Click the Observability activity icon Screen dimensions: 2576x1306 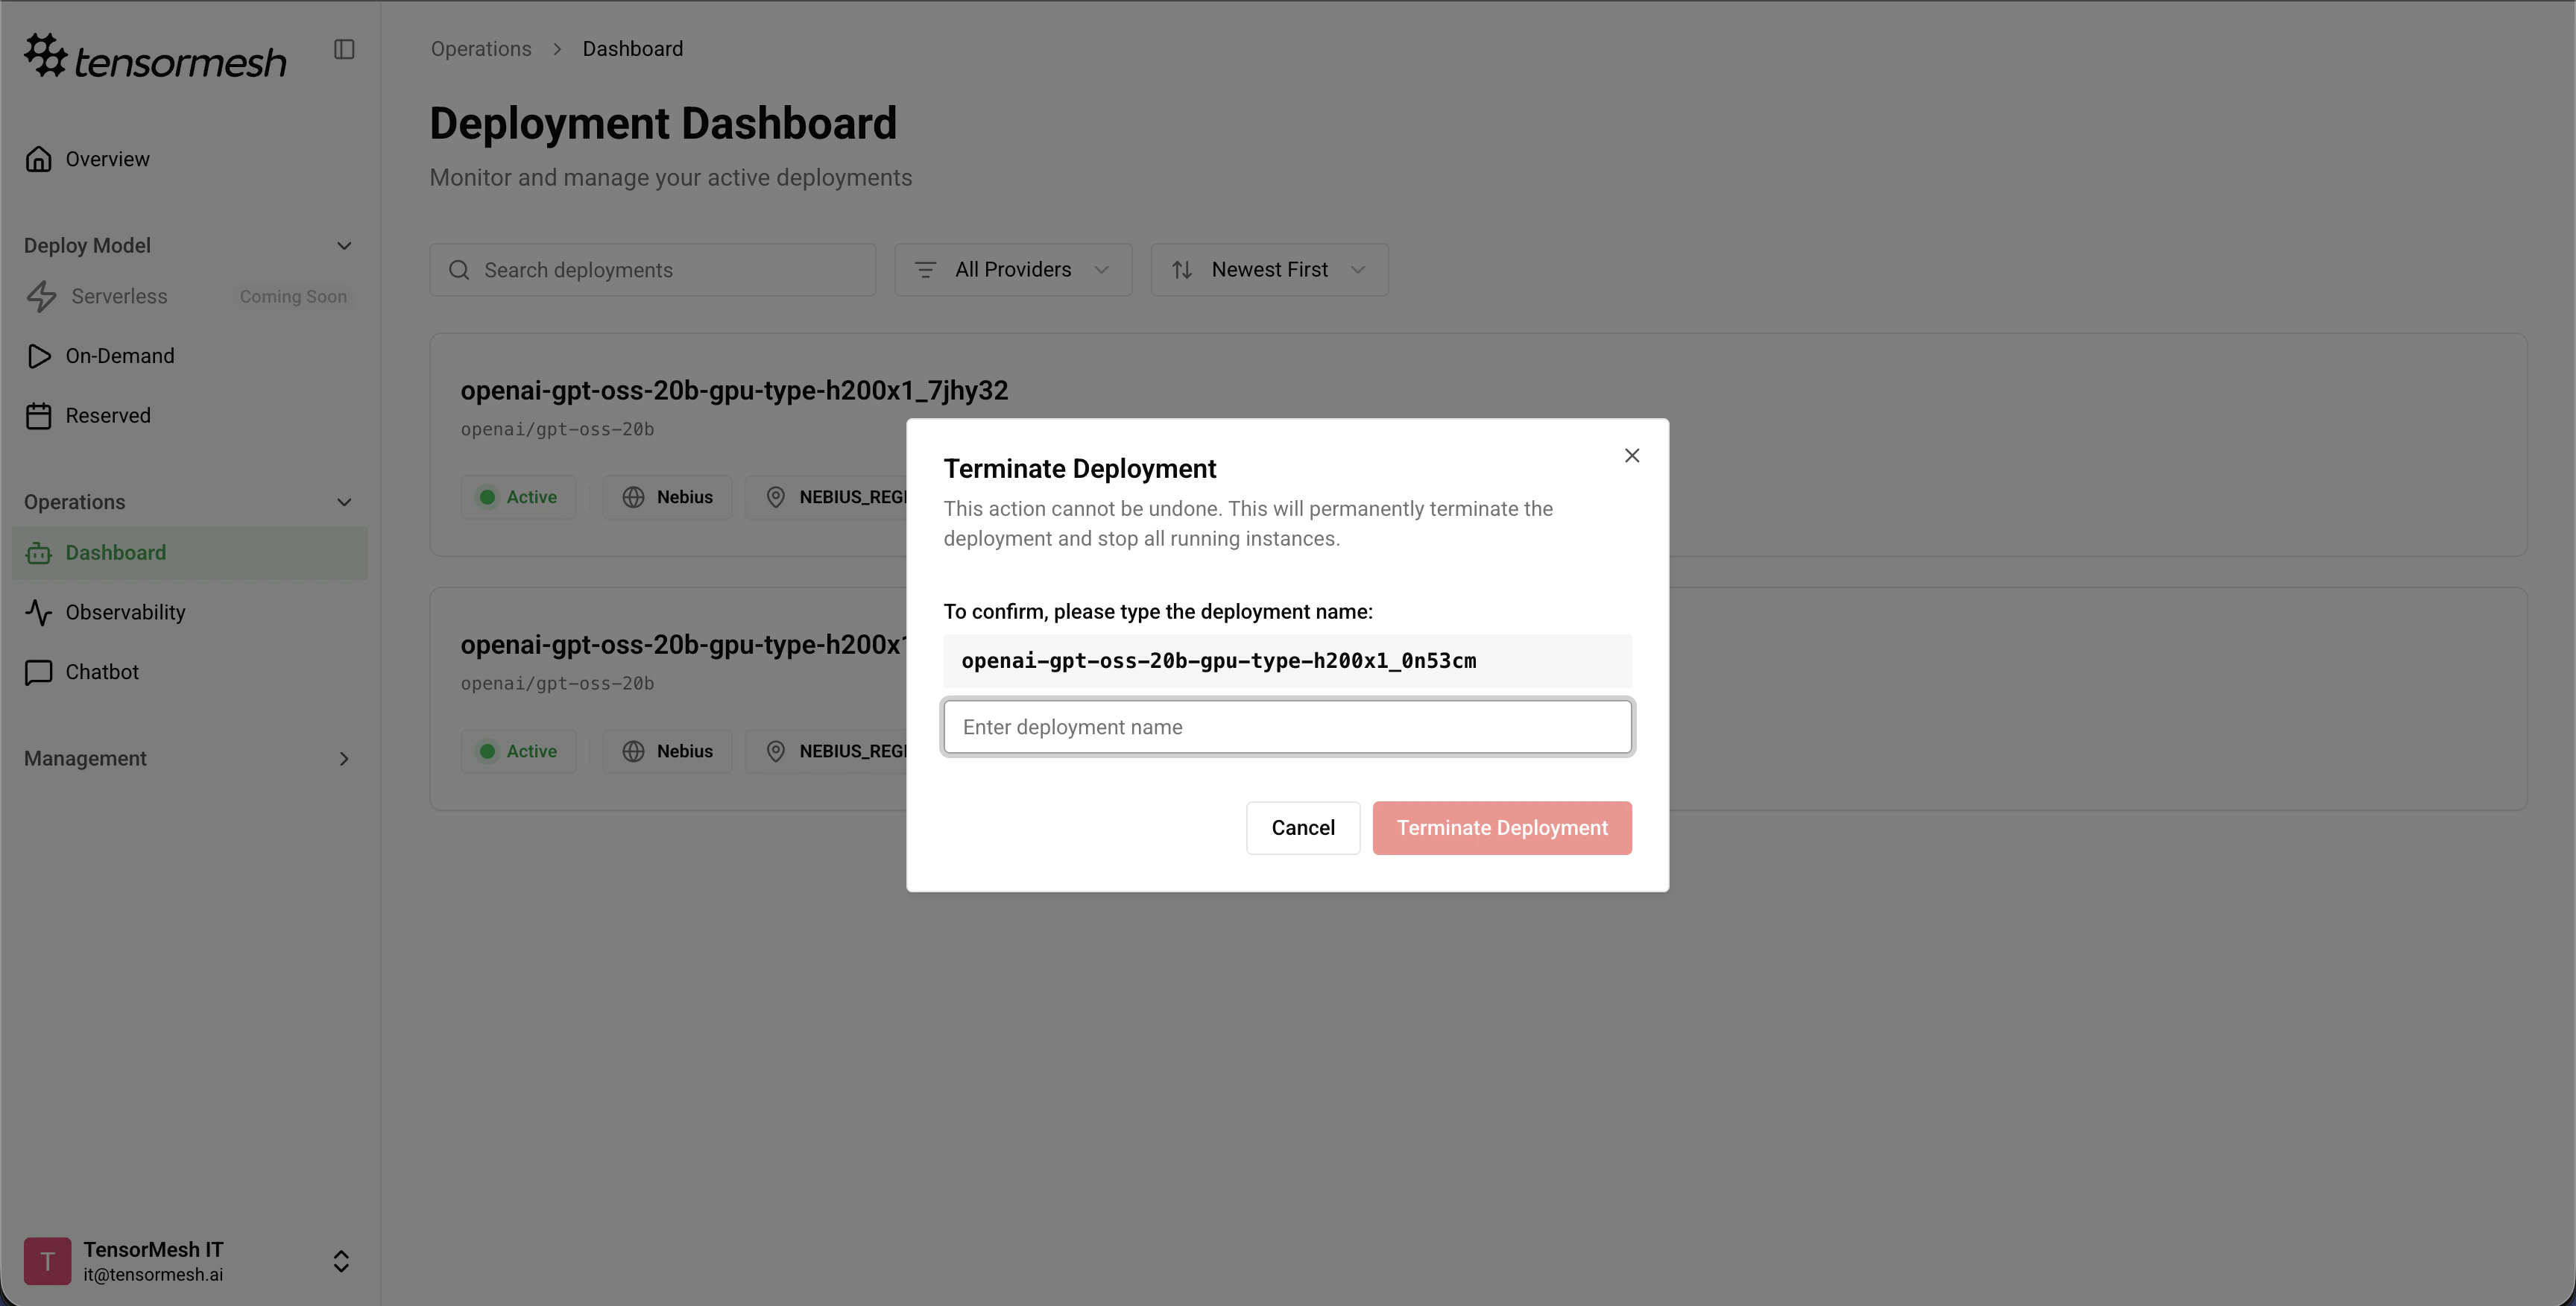coord(39,612)
